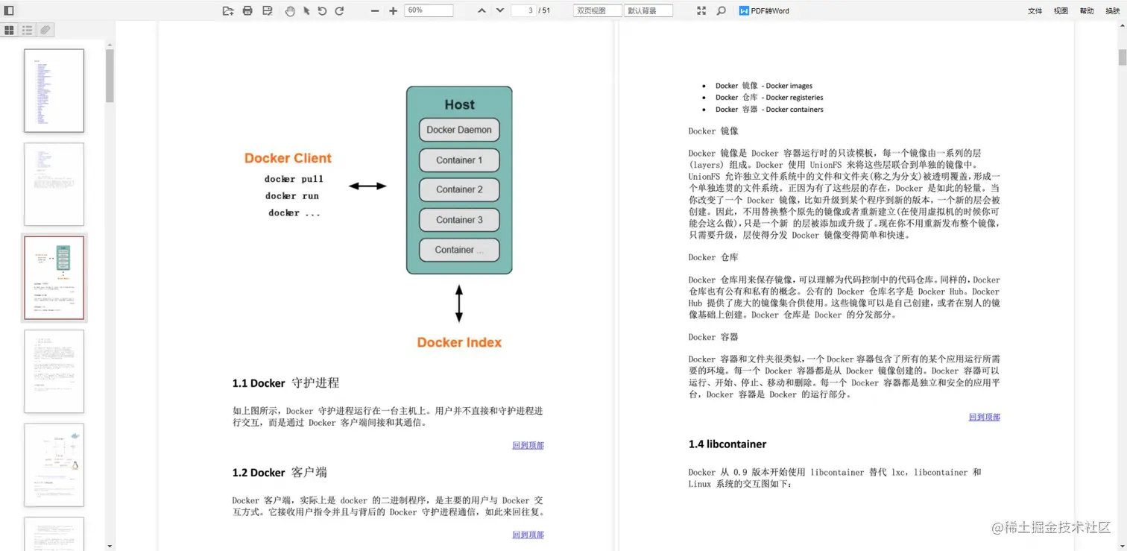
Task: Click the Container 1 box in diagram
Action: 459,160
